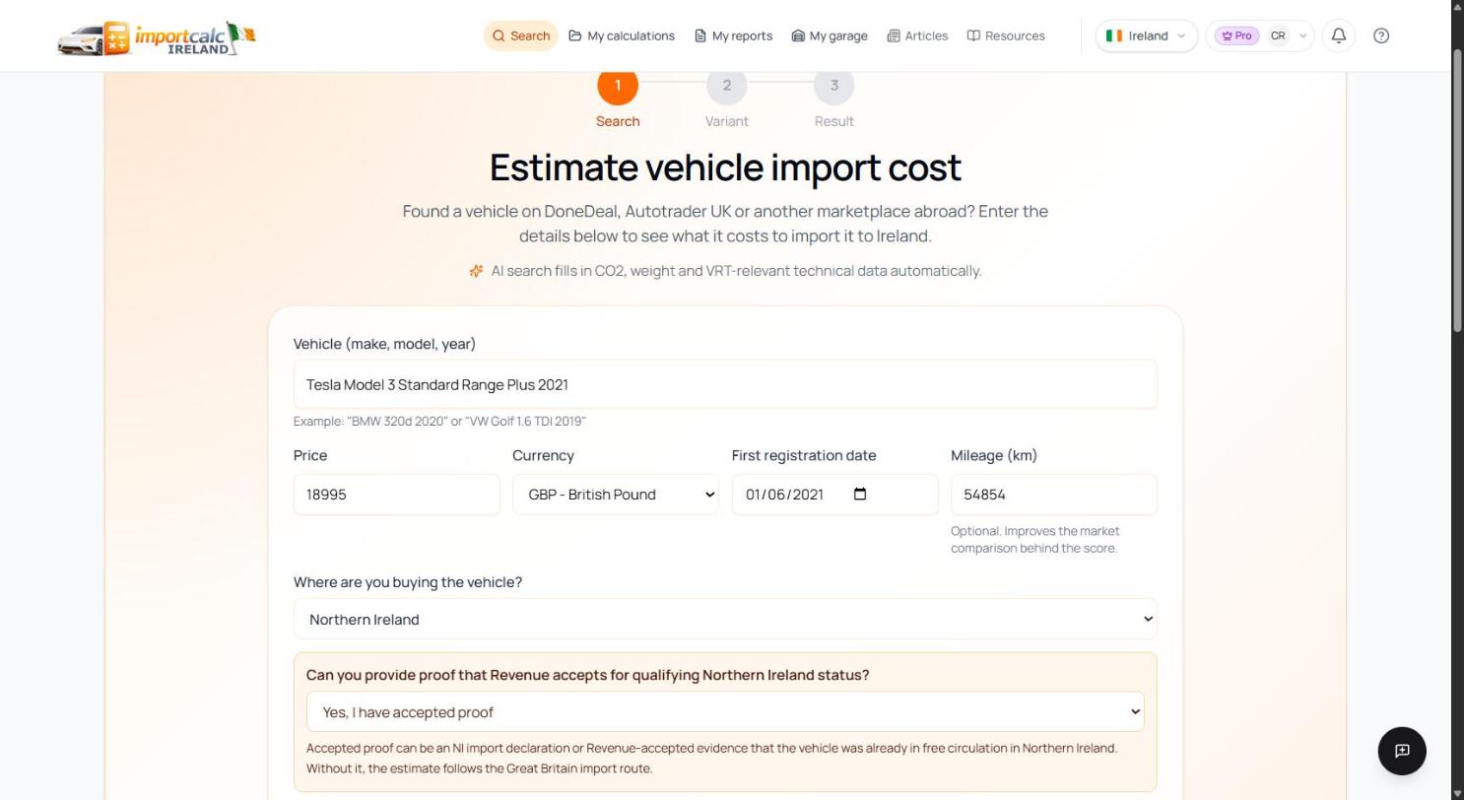The width and height of the screenshot is (1464, 800).
Task: Open My reports page
Action: [733, 35]
